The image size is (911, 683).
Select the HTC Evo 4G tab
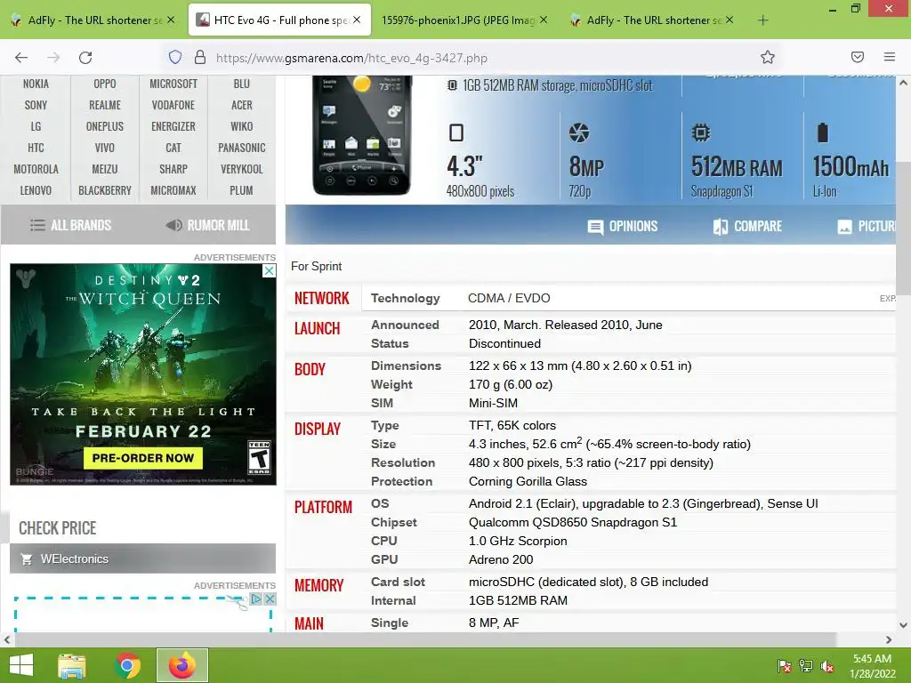pyautogui.click(x=279, y=20)
